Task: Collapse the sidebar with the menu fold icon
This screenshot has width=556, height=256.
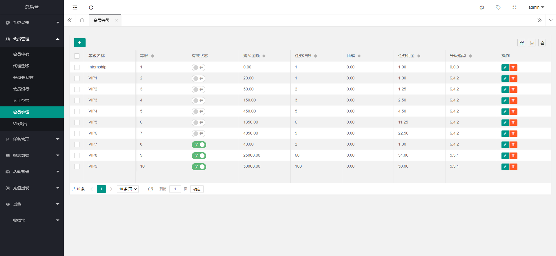Action: pyautogui.click(x=75, y=8)
